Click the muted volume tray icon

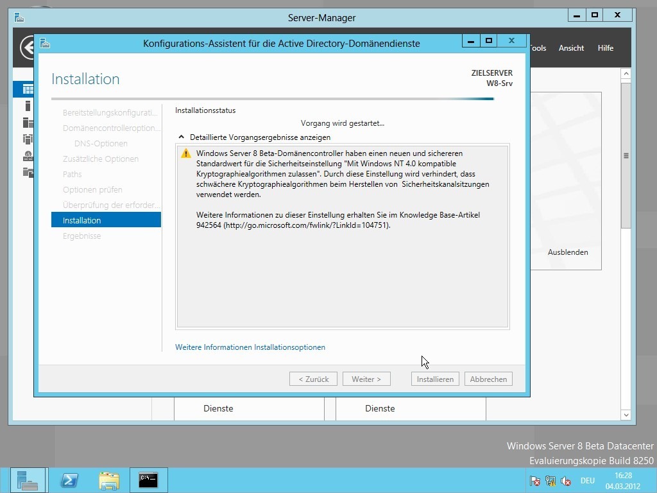click(566, 481)
